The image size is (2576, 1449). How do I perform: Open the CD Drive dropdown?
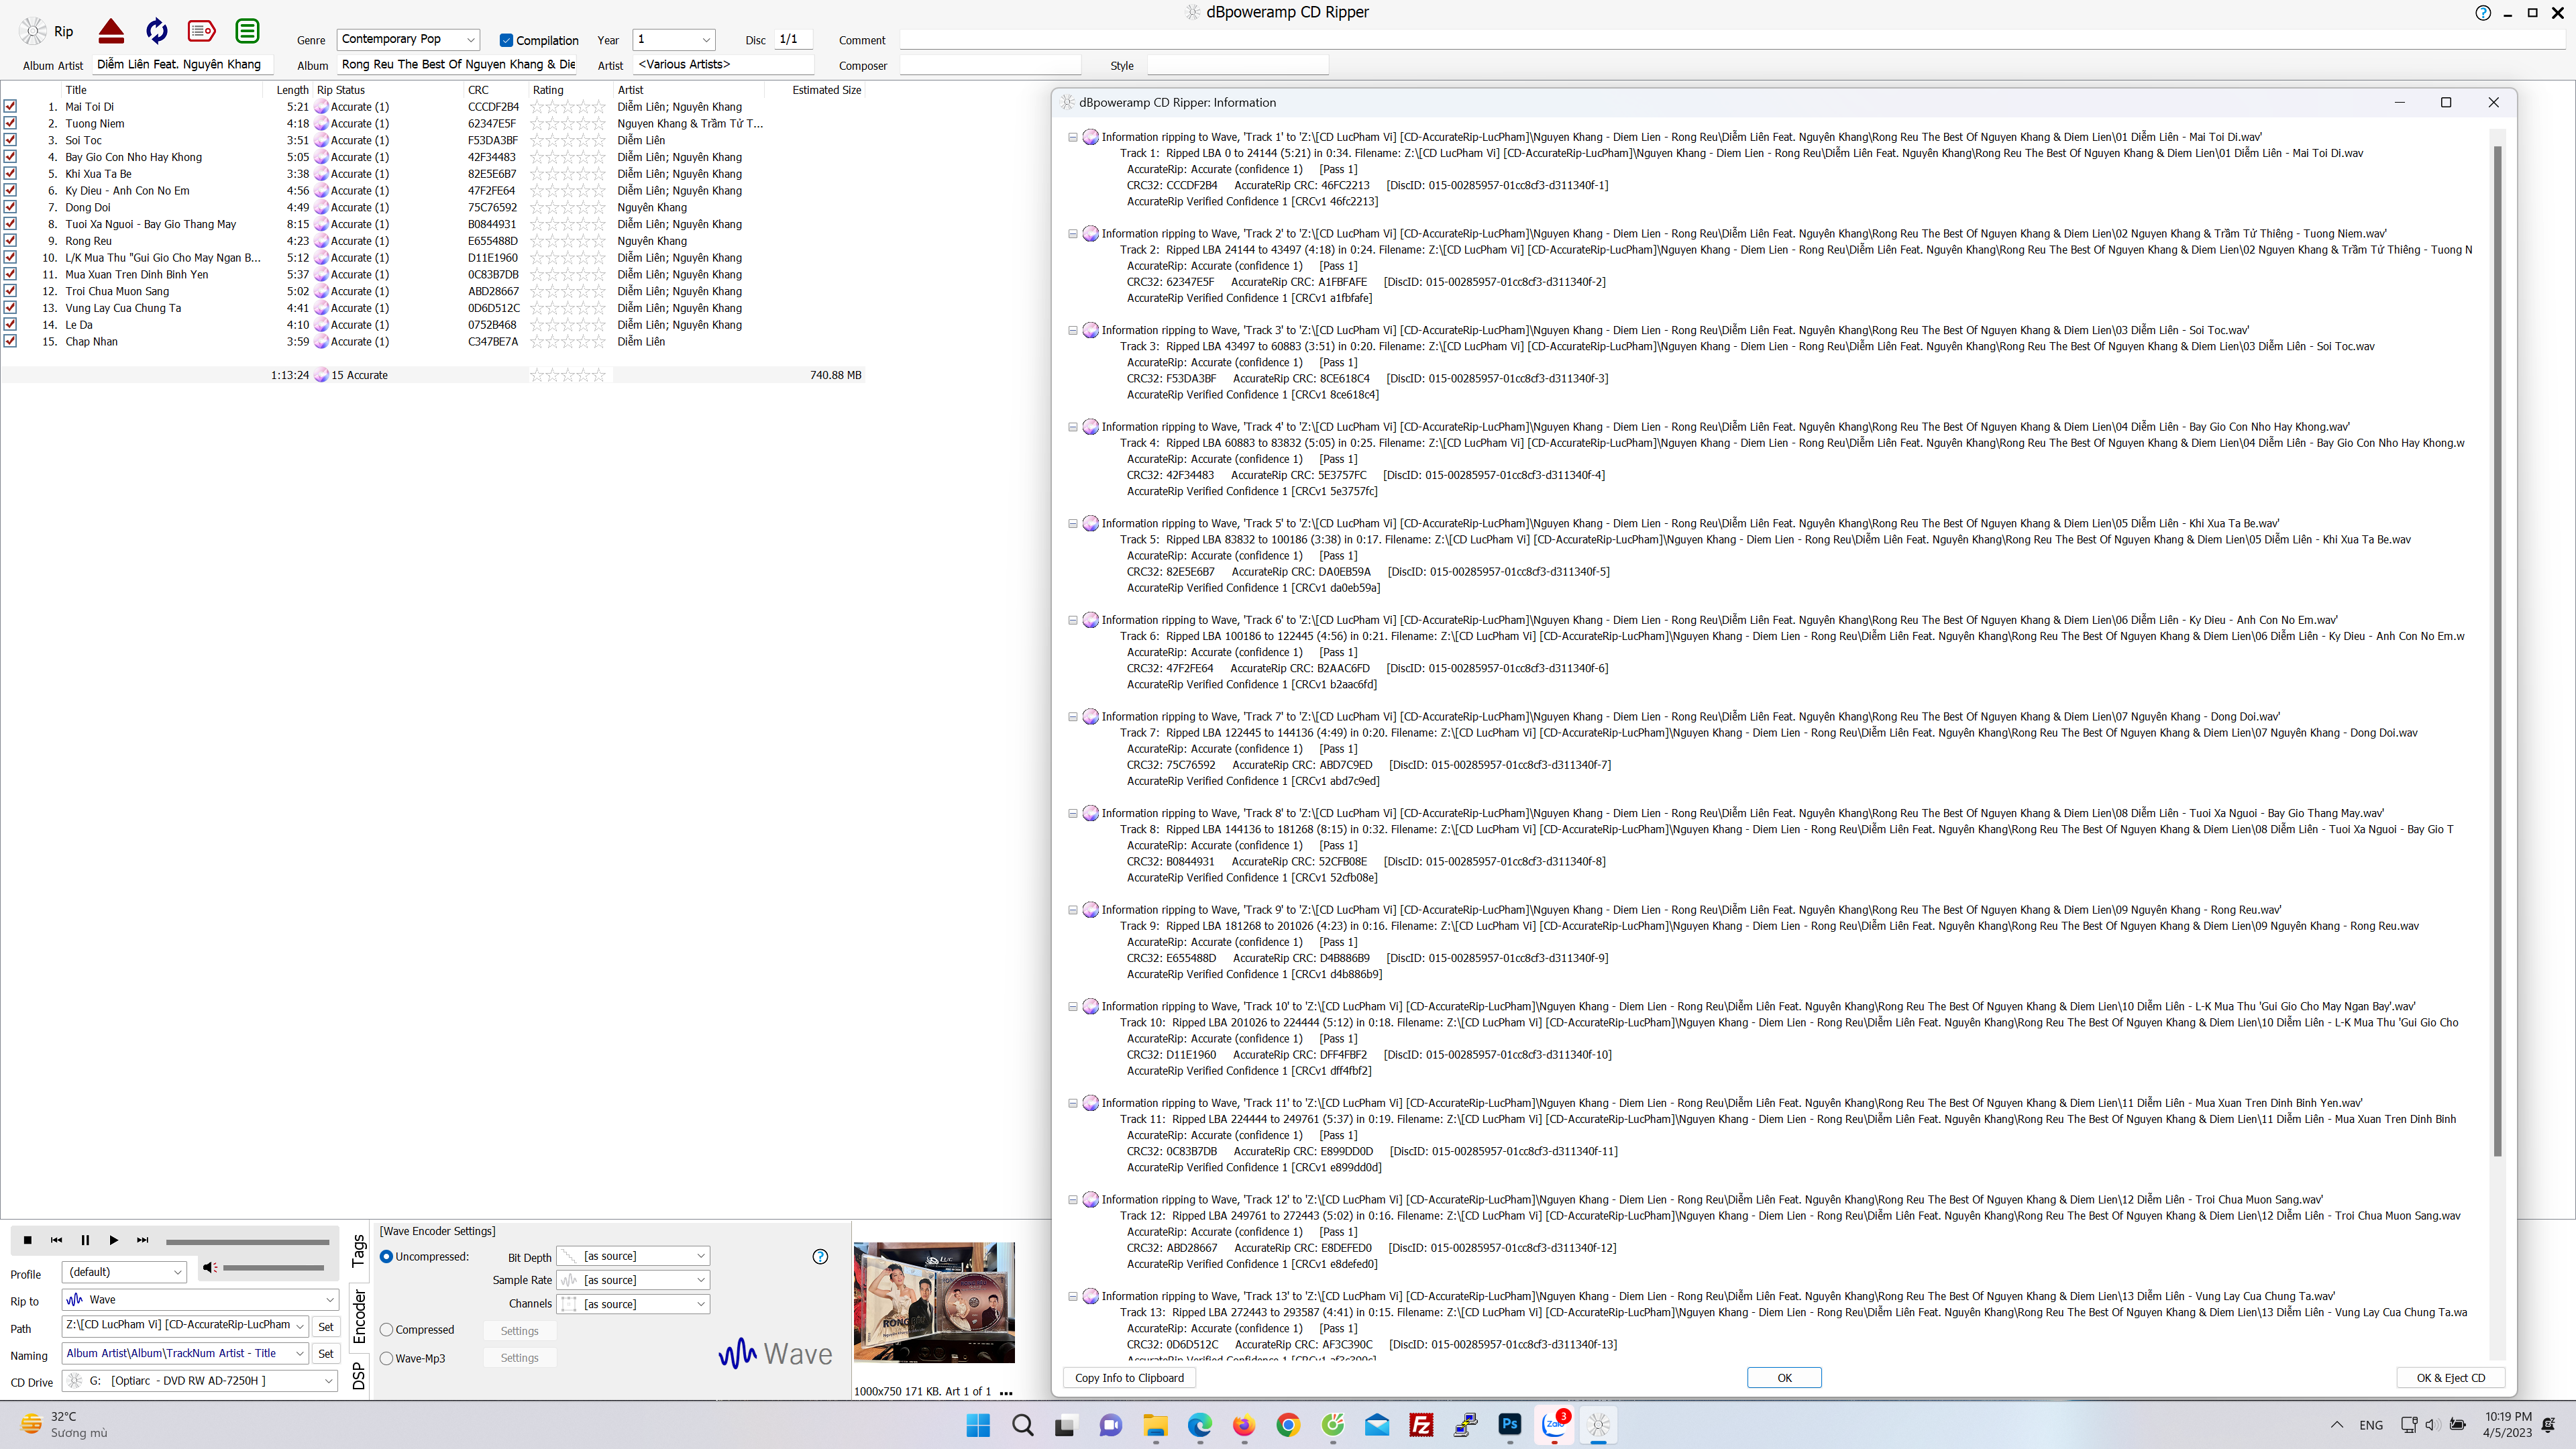coord(201,1381)
